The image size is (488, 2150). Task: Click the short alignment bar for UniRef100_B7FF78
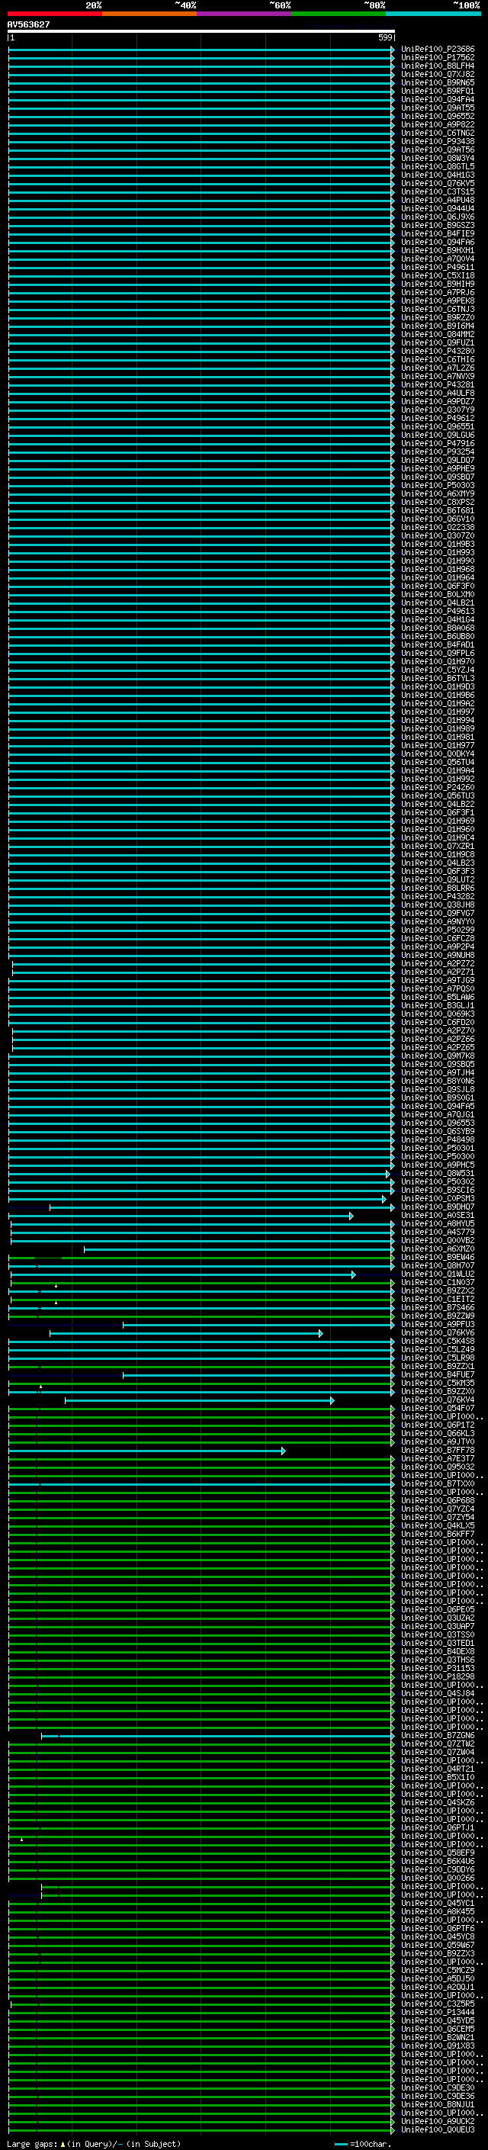pos(147,1451)
